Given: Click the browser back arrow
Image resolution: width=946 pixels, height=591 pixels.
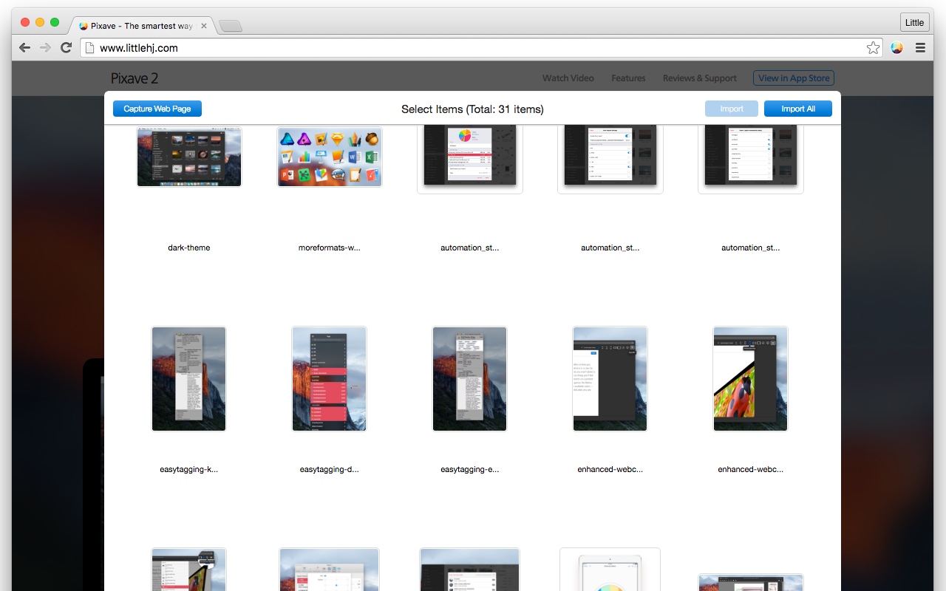Looking at the screenshot, I should point(25,48).
